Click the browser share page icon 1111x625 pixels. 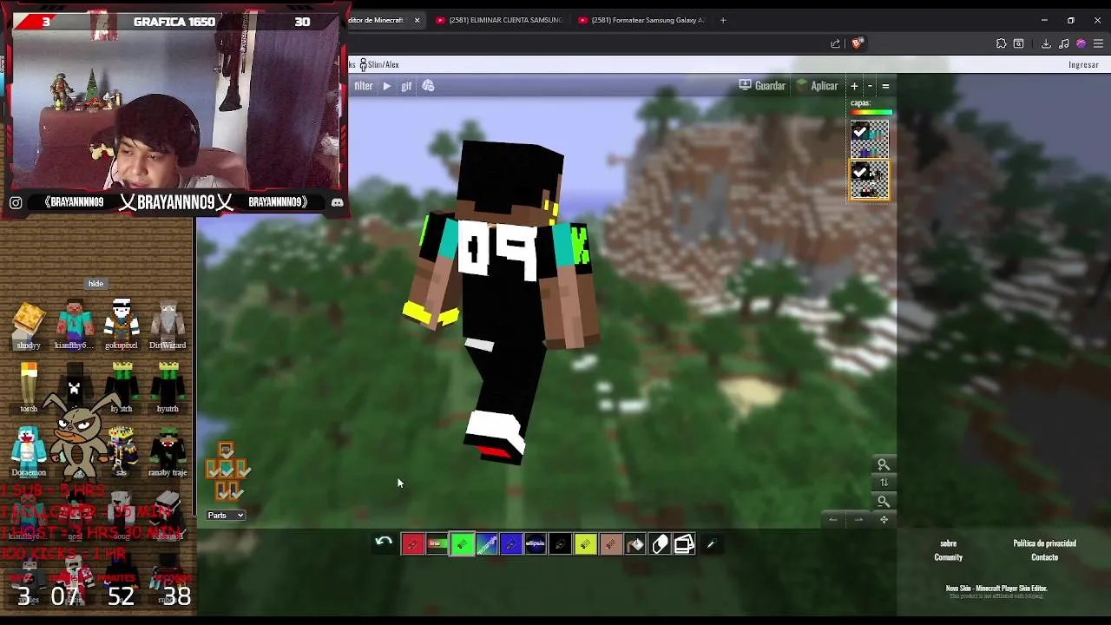[x=835, y=43]
